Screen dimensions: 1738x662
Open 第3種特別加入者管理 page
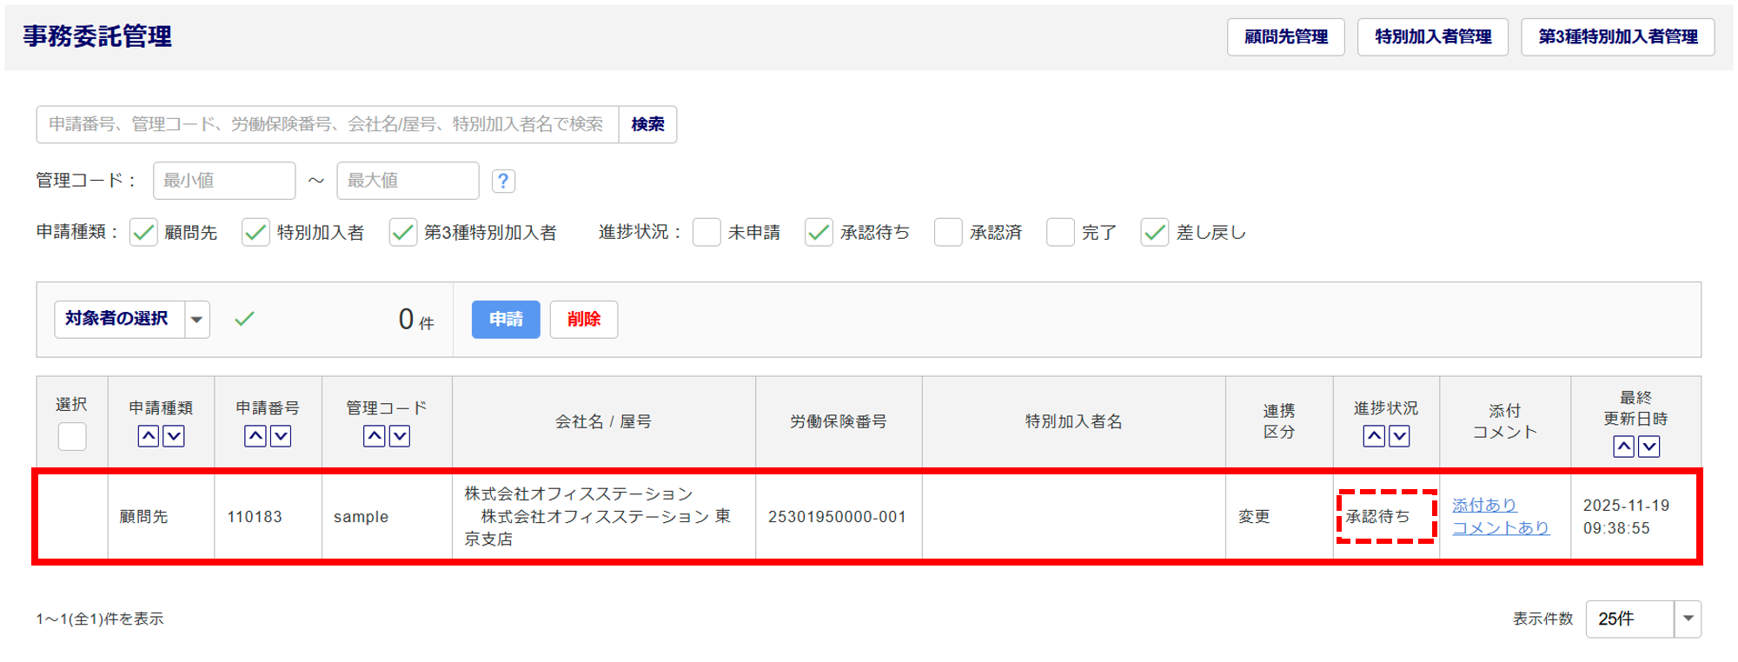(x=1618, y=36)
